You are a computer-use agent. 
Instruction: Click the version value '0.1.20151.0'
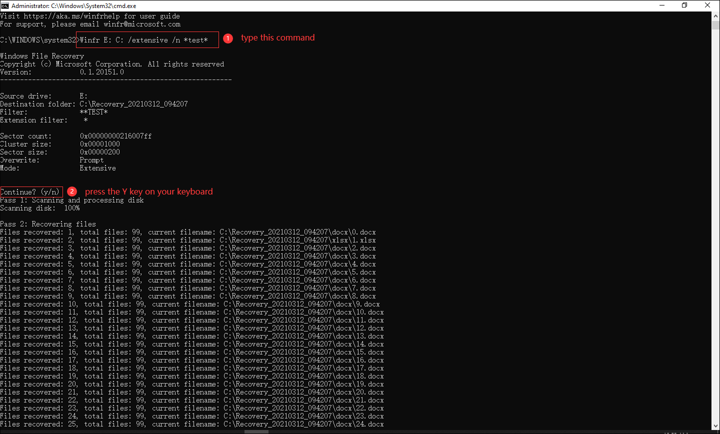102,72
